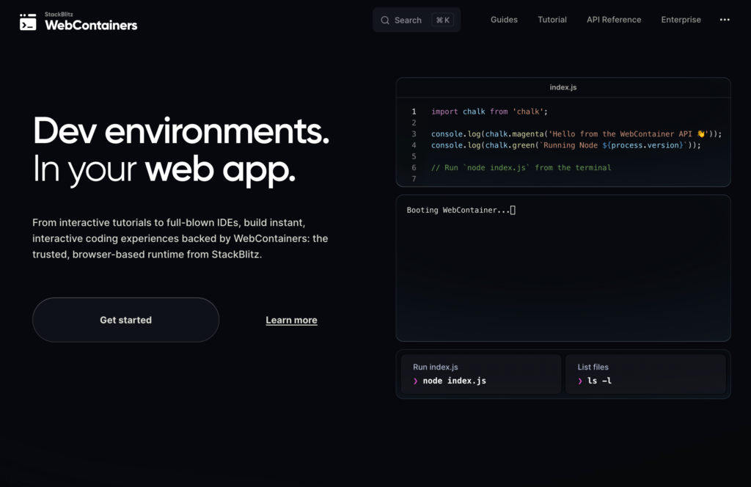Select the index.js editor file tab
The width and height of the screenshot is (751, 487).
563,87
